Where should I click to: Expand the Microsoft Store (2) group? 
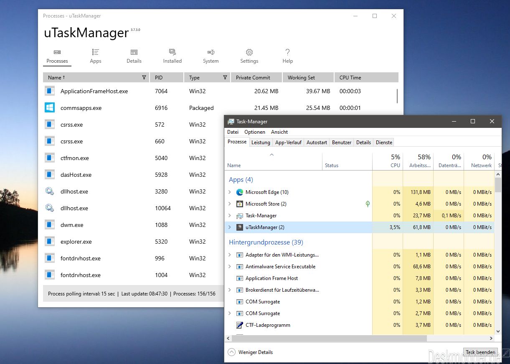230,204
